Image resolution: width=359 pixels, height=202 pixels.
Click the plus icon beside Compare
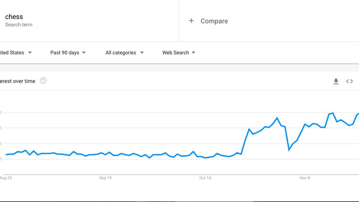[191, 21]
